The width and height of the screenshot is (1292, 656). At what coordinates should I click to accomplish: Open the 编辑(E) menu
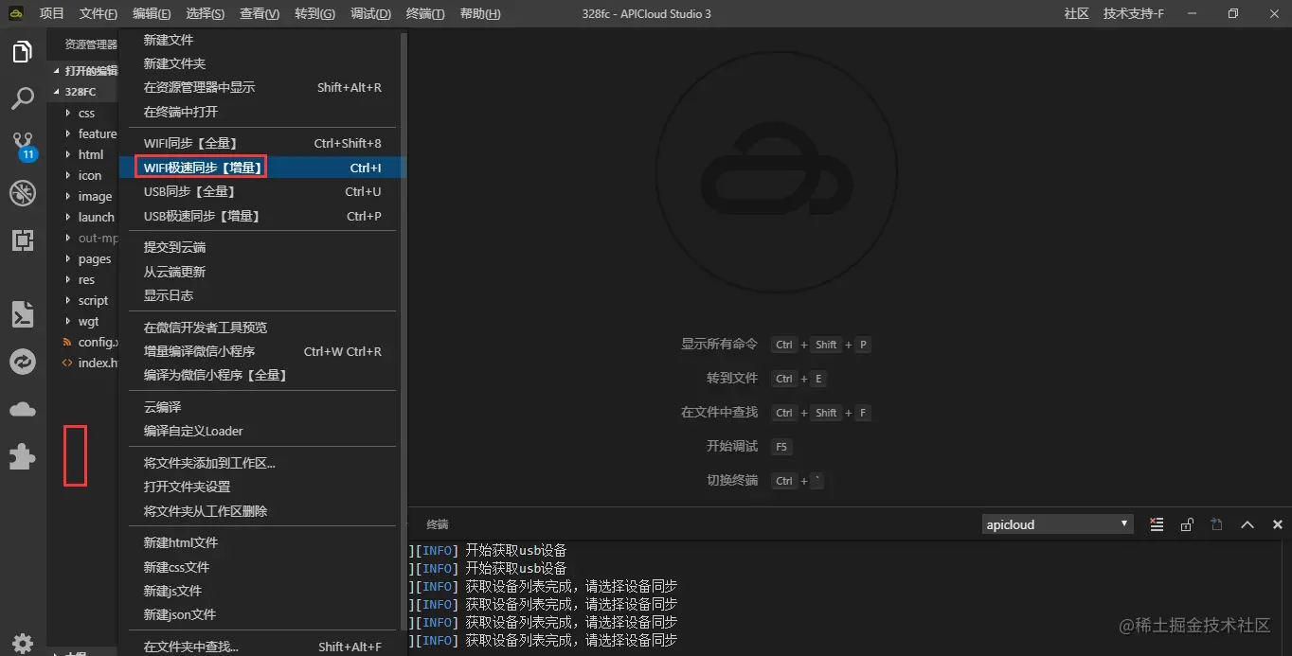(152, 13)
